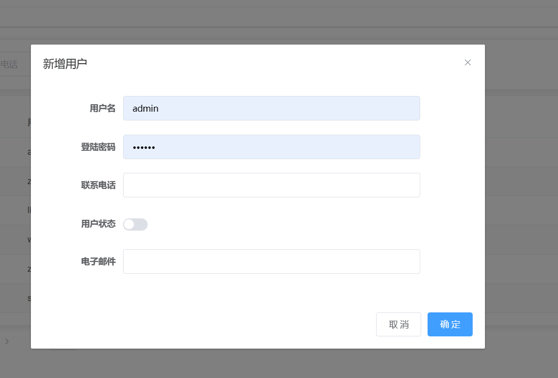Click the 用户名 field label

point(102,108)
